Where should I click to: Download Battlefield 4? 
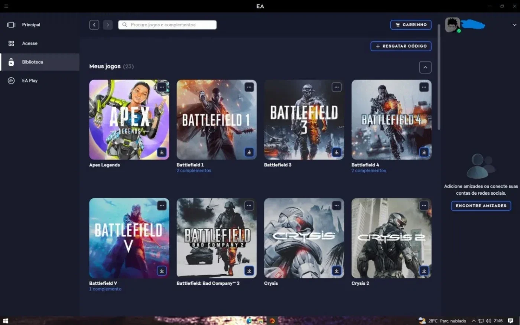[x=424, y=152]
